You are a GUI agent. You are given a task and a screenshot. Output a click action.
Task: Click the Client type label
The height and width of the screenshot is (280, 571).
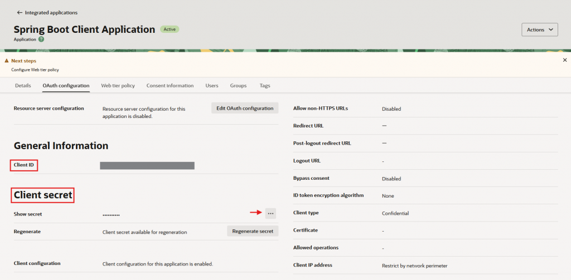click(306, 213)
